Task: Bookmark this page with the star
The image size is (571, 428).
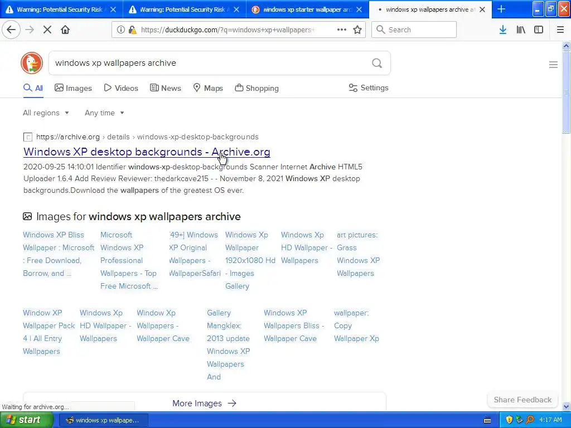Action: [357, 30]
